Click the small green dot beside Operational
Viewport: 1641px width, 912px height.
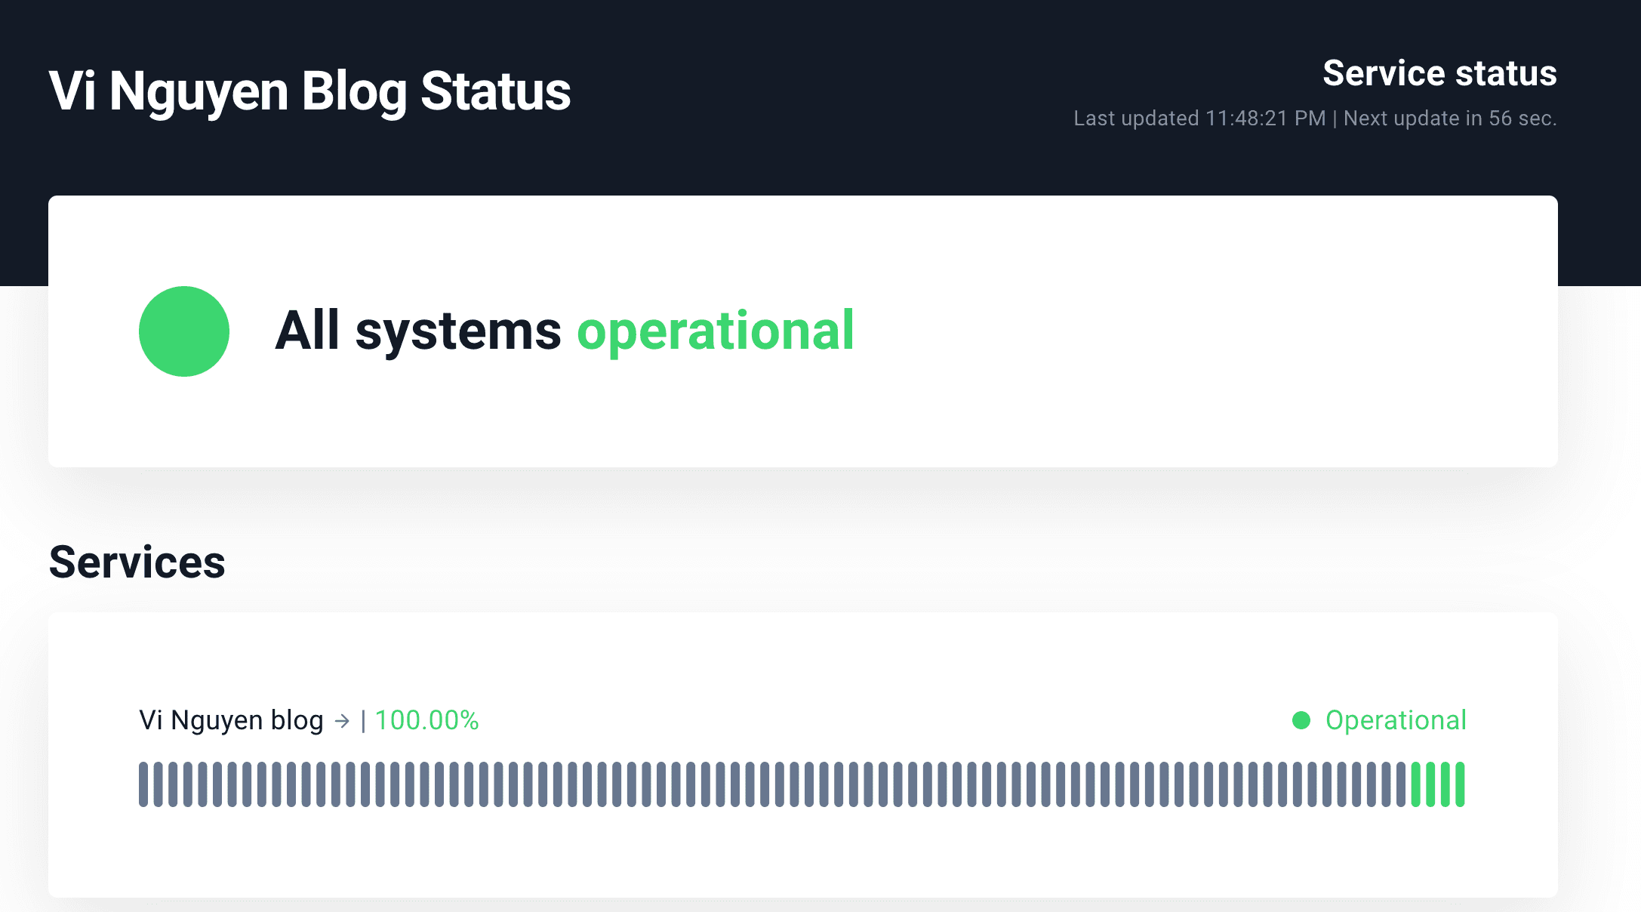(x=1301, y=720)
